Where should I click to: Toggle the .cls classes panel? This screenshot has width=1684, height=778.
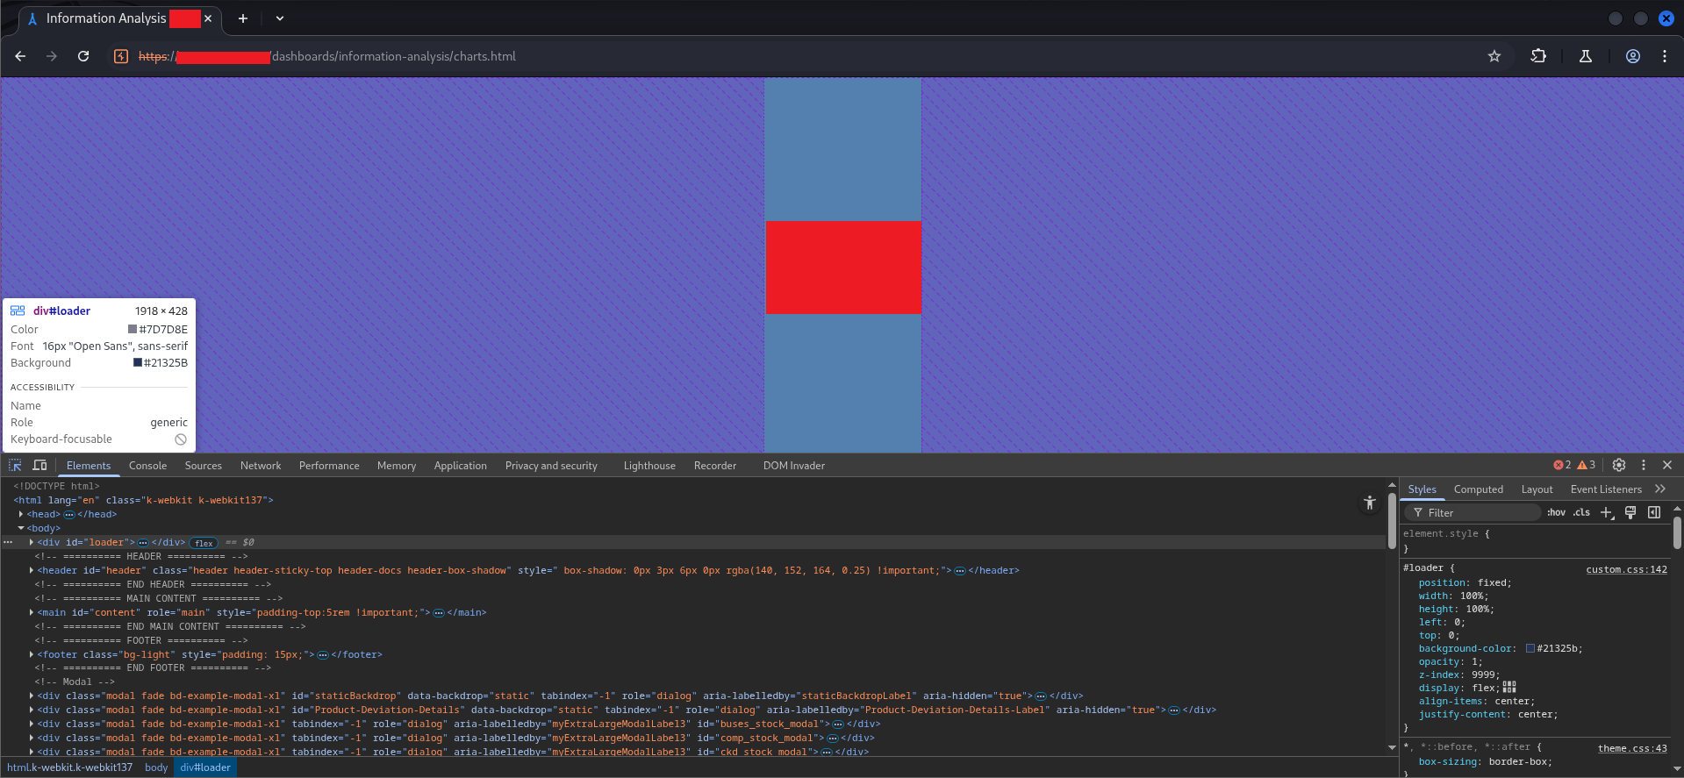coord(1581,512)
